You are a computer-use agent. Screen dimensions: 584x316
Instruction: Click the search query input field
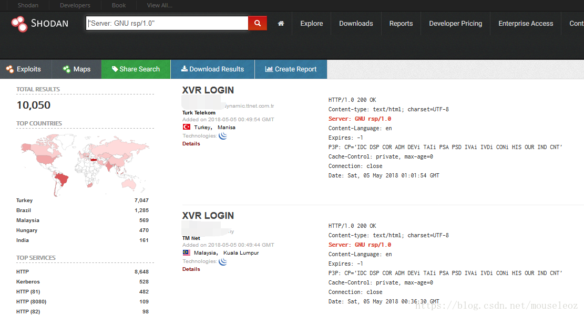click(167, 23)
